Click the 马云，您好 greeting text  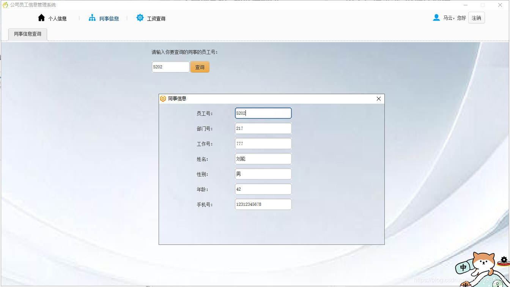[x=455, y=18]
